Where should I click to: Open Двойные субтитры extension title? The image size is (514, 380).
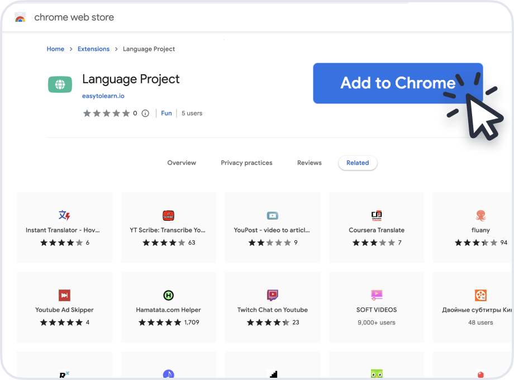477,310
